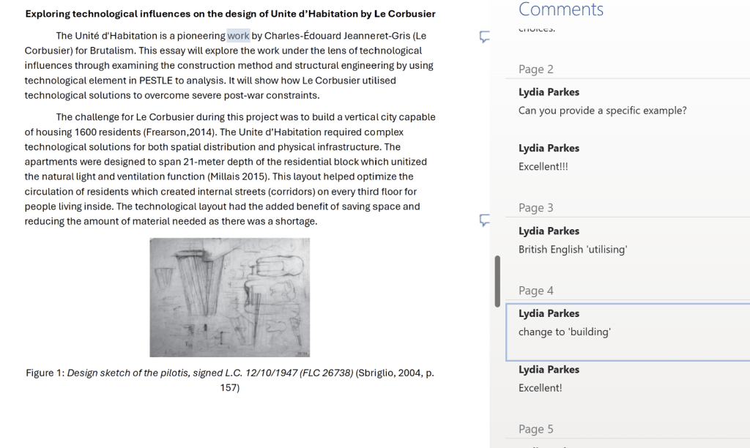
Task: Click the 'Page 3' heading in the comments pane
Action: (535, 208)
